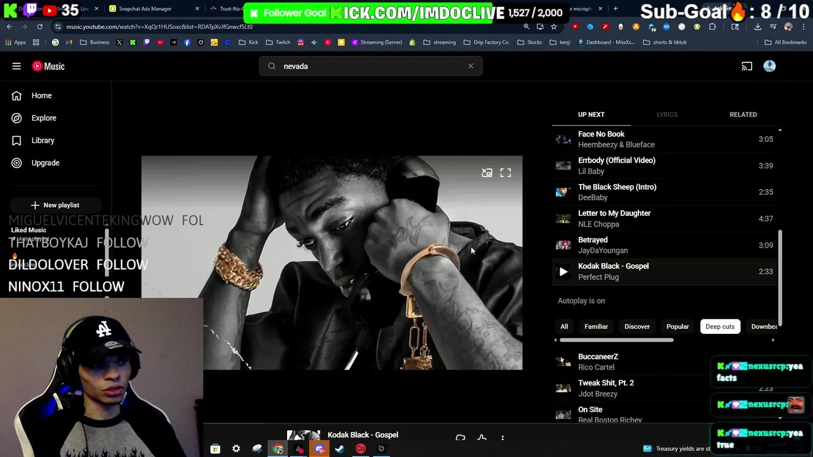Play On Site by Real Boston Richey
This screenshot has width=813, height=457.
[664, 414]
